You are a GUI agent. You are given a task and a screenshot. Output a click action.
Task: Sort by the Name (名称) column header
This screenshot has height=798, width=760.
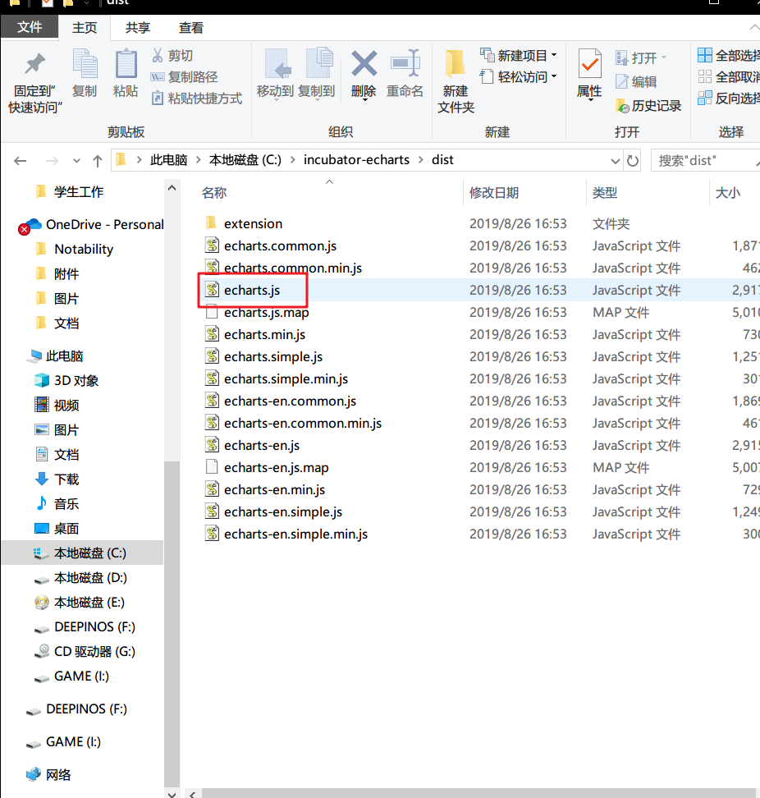[213, 193]
